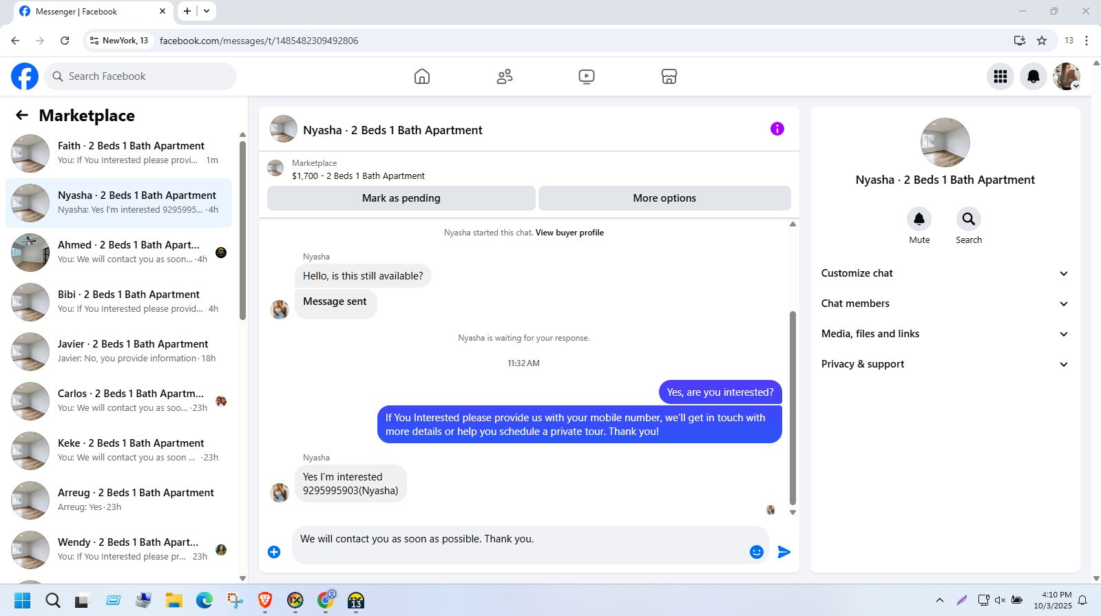Open the notifications bell in the header
Viewport: 1101px width, 616px height.
(x=1034, y=76)
